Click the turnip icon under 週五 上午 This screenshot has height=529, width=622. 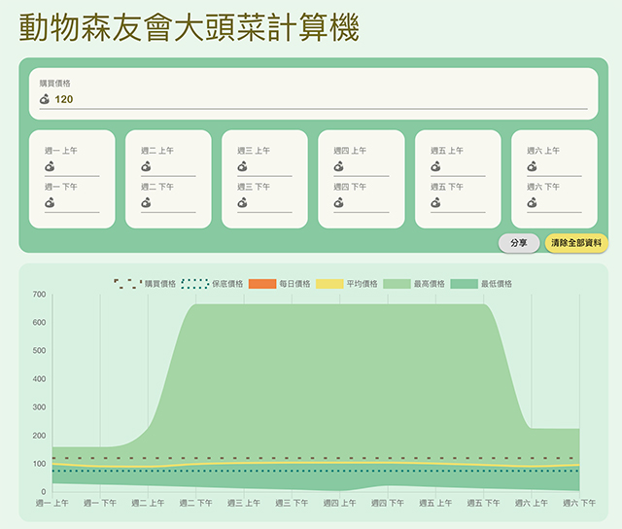[435, 166]
